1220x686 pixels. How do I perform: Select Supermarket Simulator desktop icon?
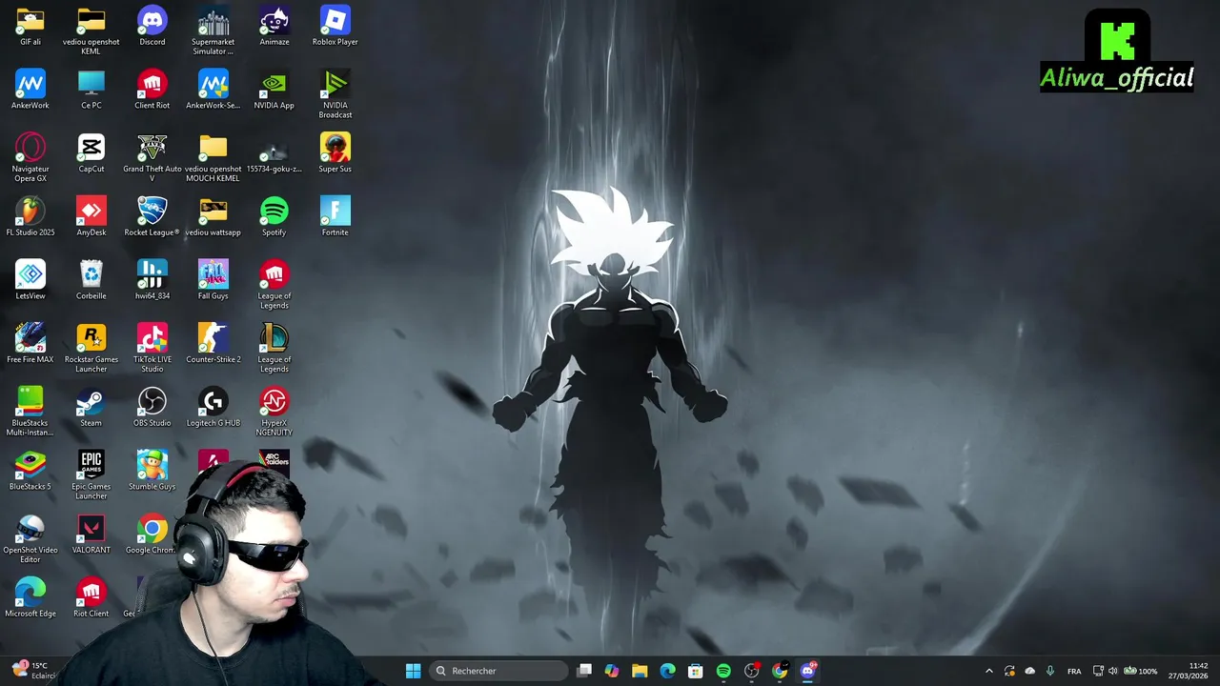(x=213, y=30)
